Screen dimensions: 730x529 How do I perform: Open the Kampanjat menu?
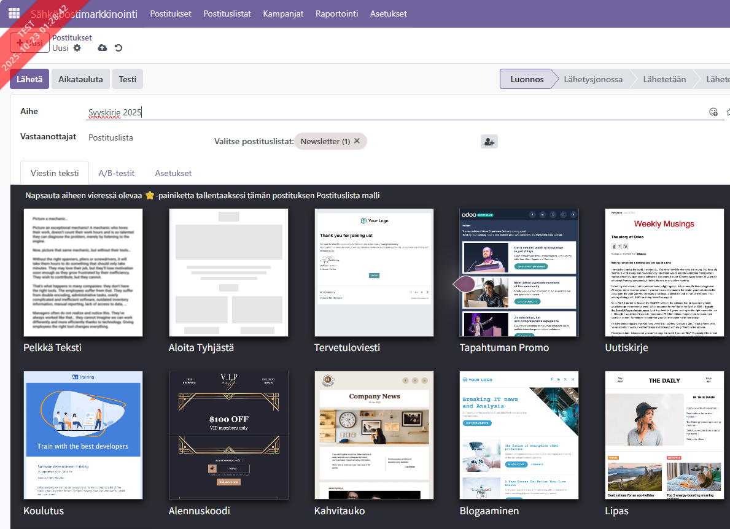[283, 14]
